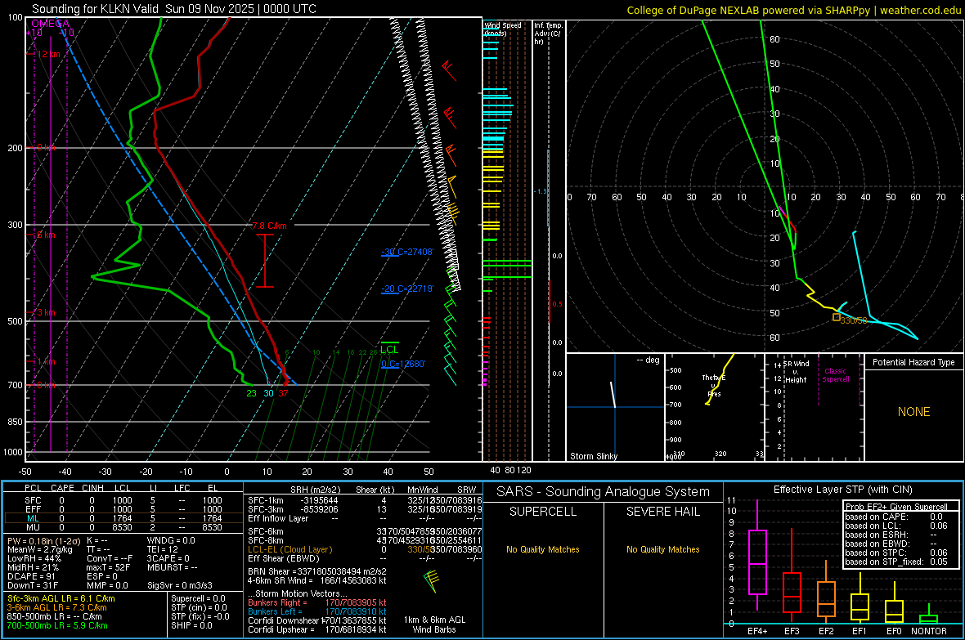Click 'MidRH = 21%' value

coord(34,567)
